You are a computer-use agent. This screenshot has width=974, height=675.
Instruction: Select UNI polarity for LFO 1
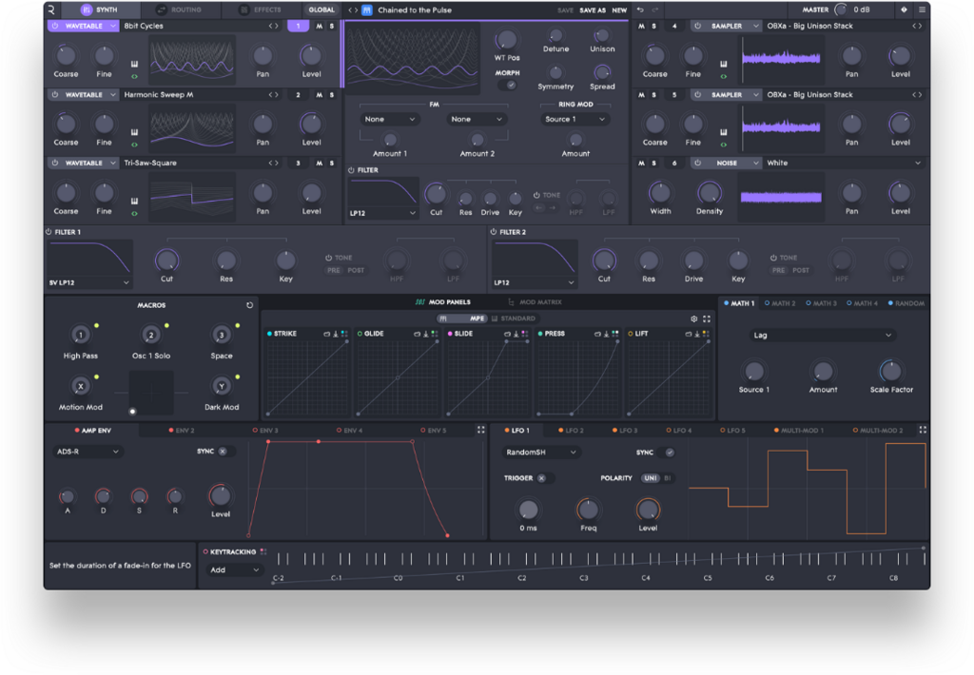[x=650, y=478]
